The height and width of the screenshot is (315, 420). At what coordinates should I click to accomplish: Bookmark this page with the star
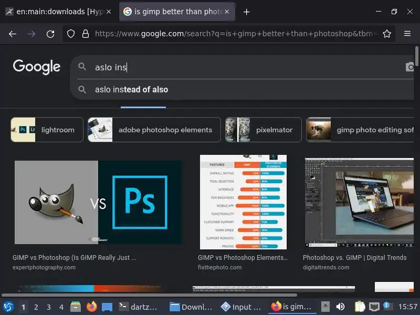386,34
